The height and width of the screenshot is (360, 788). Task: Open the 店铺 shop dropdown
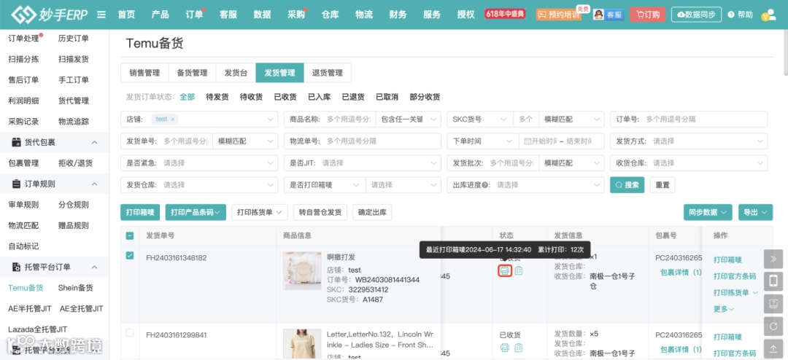pyautogui.click(x=199, y=120)
